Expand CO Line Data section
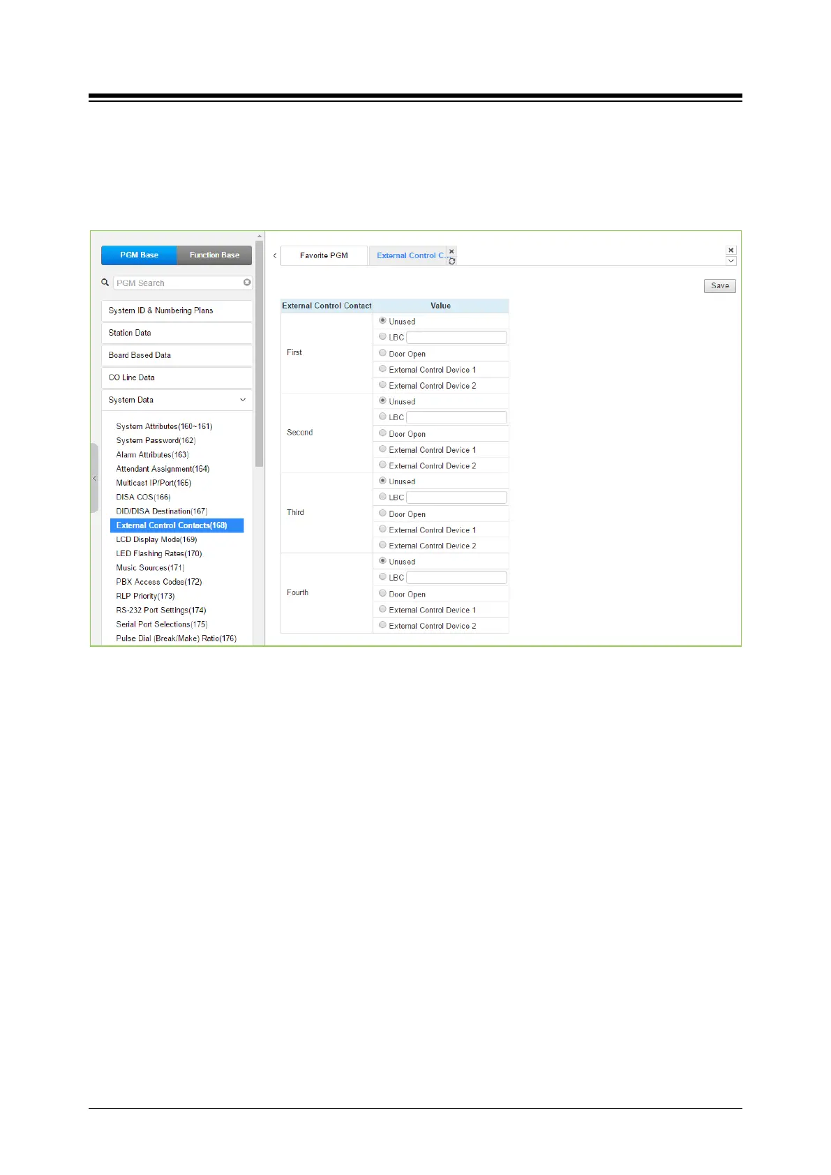Screen dimensions: 831x1175 pos(177,377)
